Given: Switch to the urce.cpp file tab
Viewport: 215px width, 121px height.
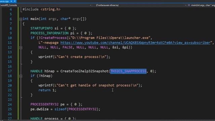Looking at the screenshot, I should (4, 1).
